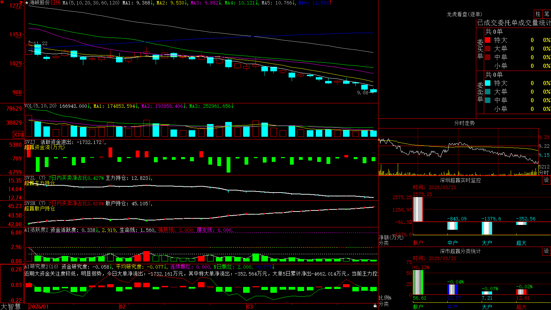551x310 pixels.
Task: Click the 2575.25 散户 bar in 实时监控
Action: (x=418, y=209)
